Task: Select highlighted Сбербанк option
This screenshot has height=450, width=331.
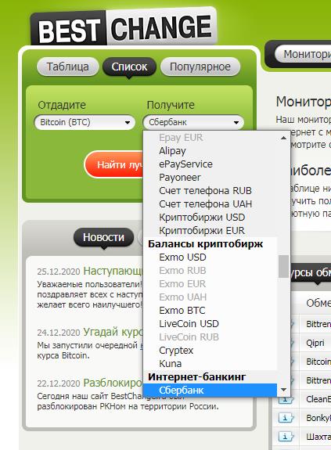Action: coord(210,391)
